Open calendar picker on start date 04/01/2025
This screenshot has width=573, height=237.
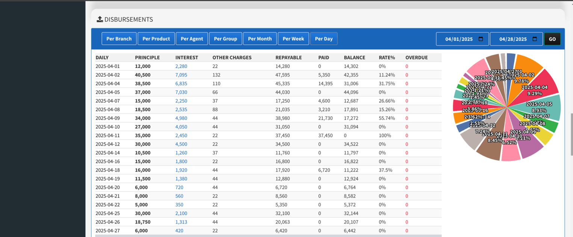481,39
